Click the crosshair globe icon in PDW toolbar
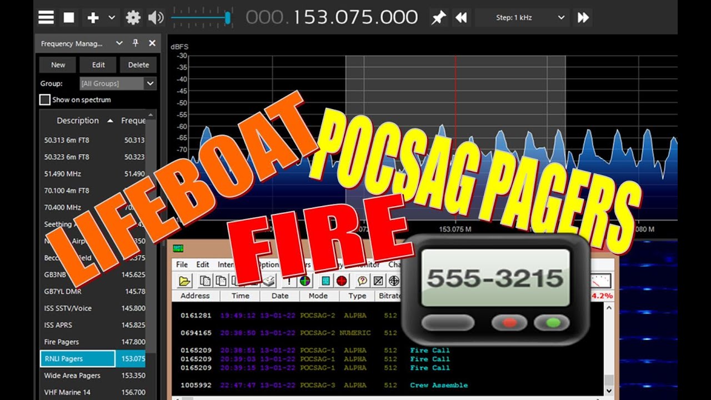The width and height of the screenshot is (711, 400). point(394,281)
